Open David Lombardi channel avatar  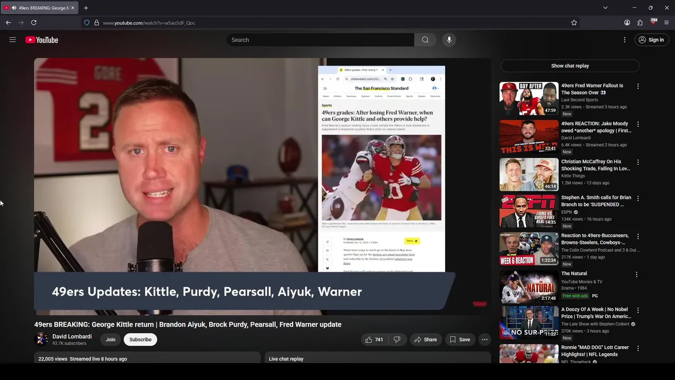click(x=42, y=340)
